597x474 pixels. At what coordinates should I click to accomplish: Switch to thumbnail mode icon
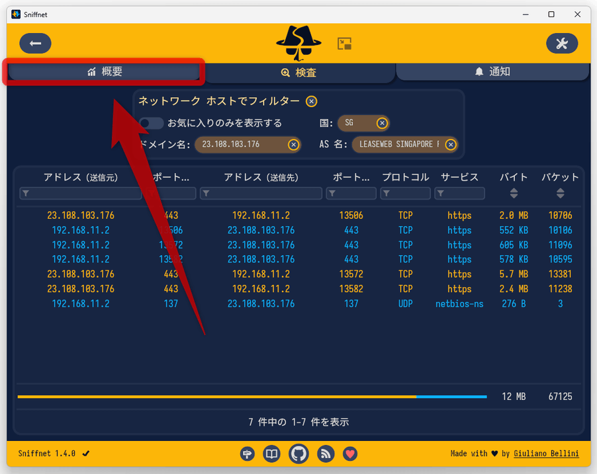345,44
